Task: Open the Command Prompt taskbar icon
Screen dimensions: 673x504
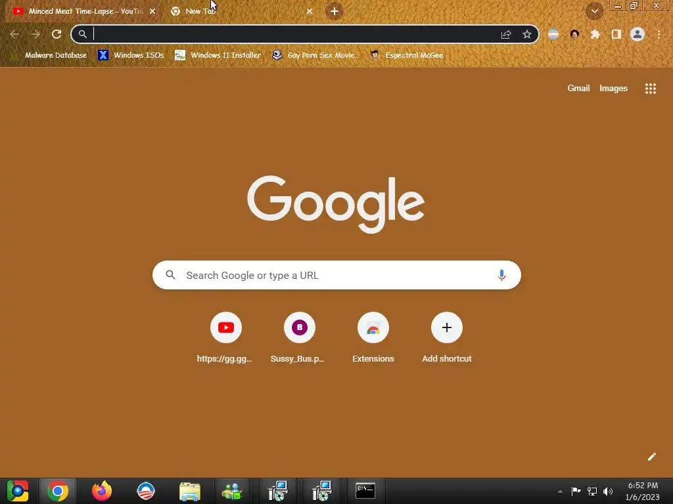Action: tap(365, 491)
